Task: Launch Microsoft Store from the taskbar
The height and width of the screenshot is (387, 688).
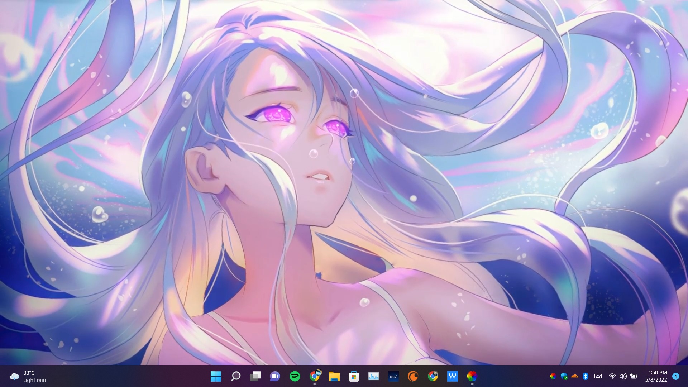Action: 354,376
